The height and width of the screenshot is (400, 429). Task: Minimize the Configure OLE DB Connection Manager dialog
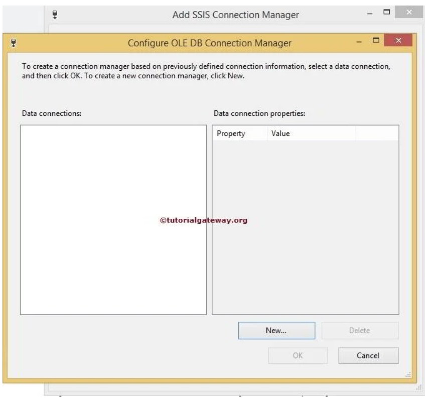[x=359, y=42]
